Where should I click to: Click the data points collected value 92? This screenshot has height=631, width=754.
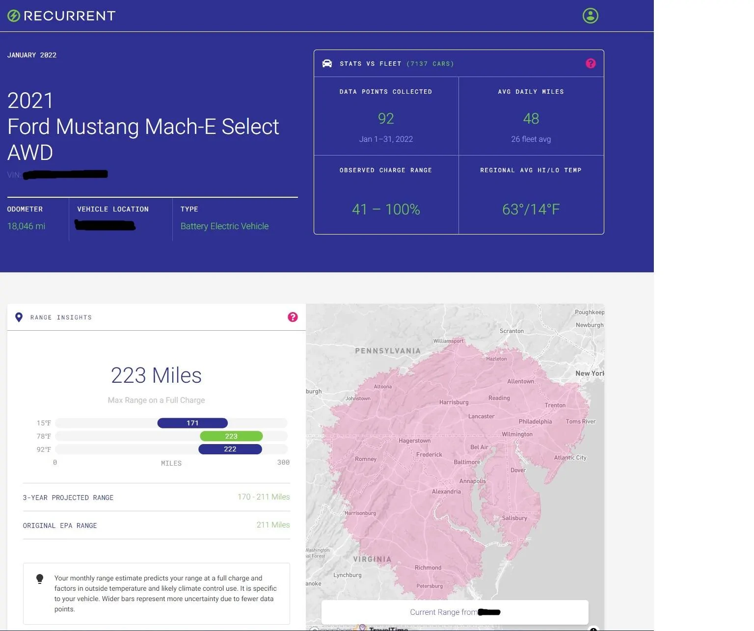coord(386,119)
